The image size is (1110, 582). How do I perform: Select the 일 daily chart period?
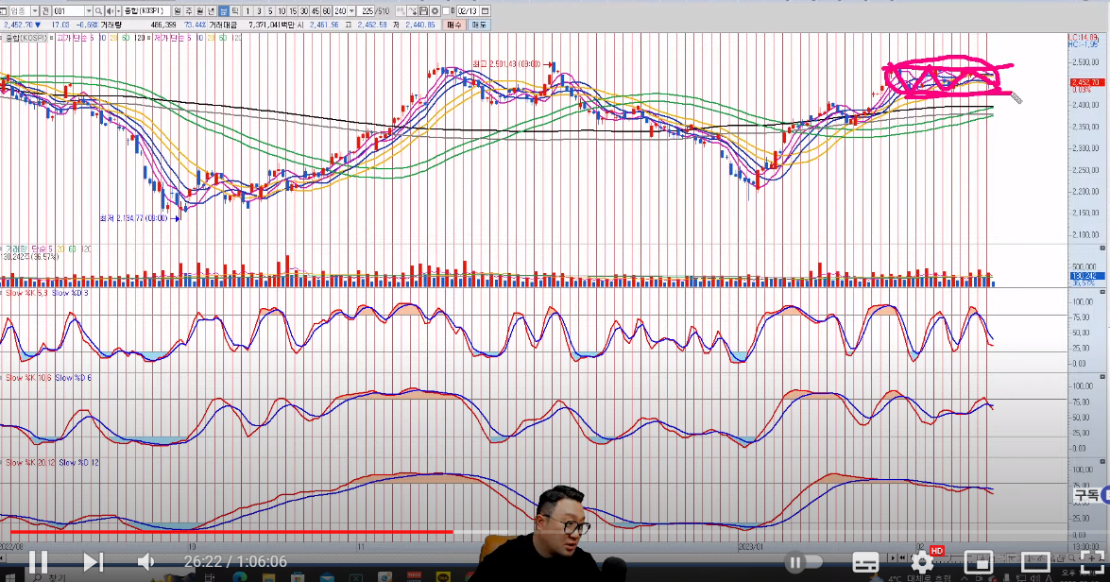click(x=178, y=11)
